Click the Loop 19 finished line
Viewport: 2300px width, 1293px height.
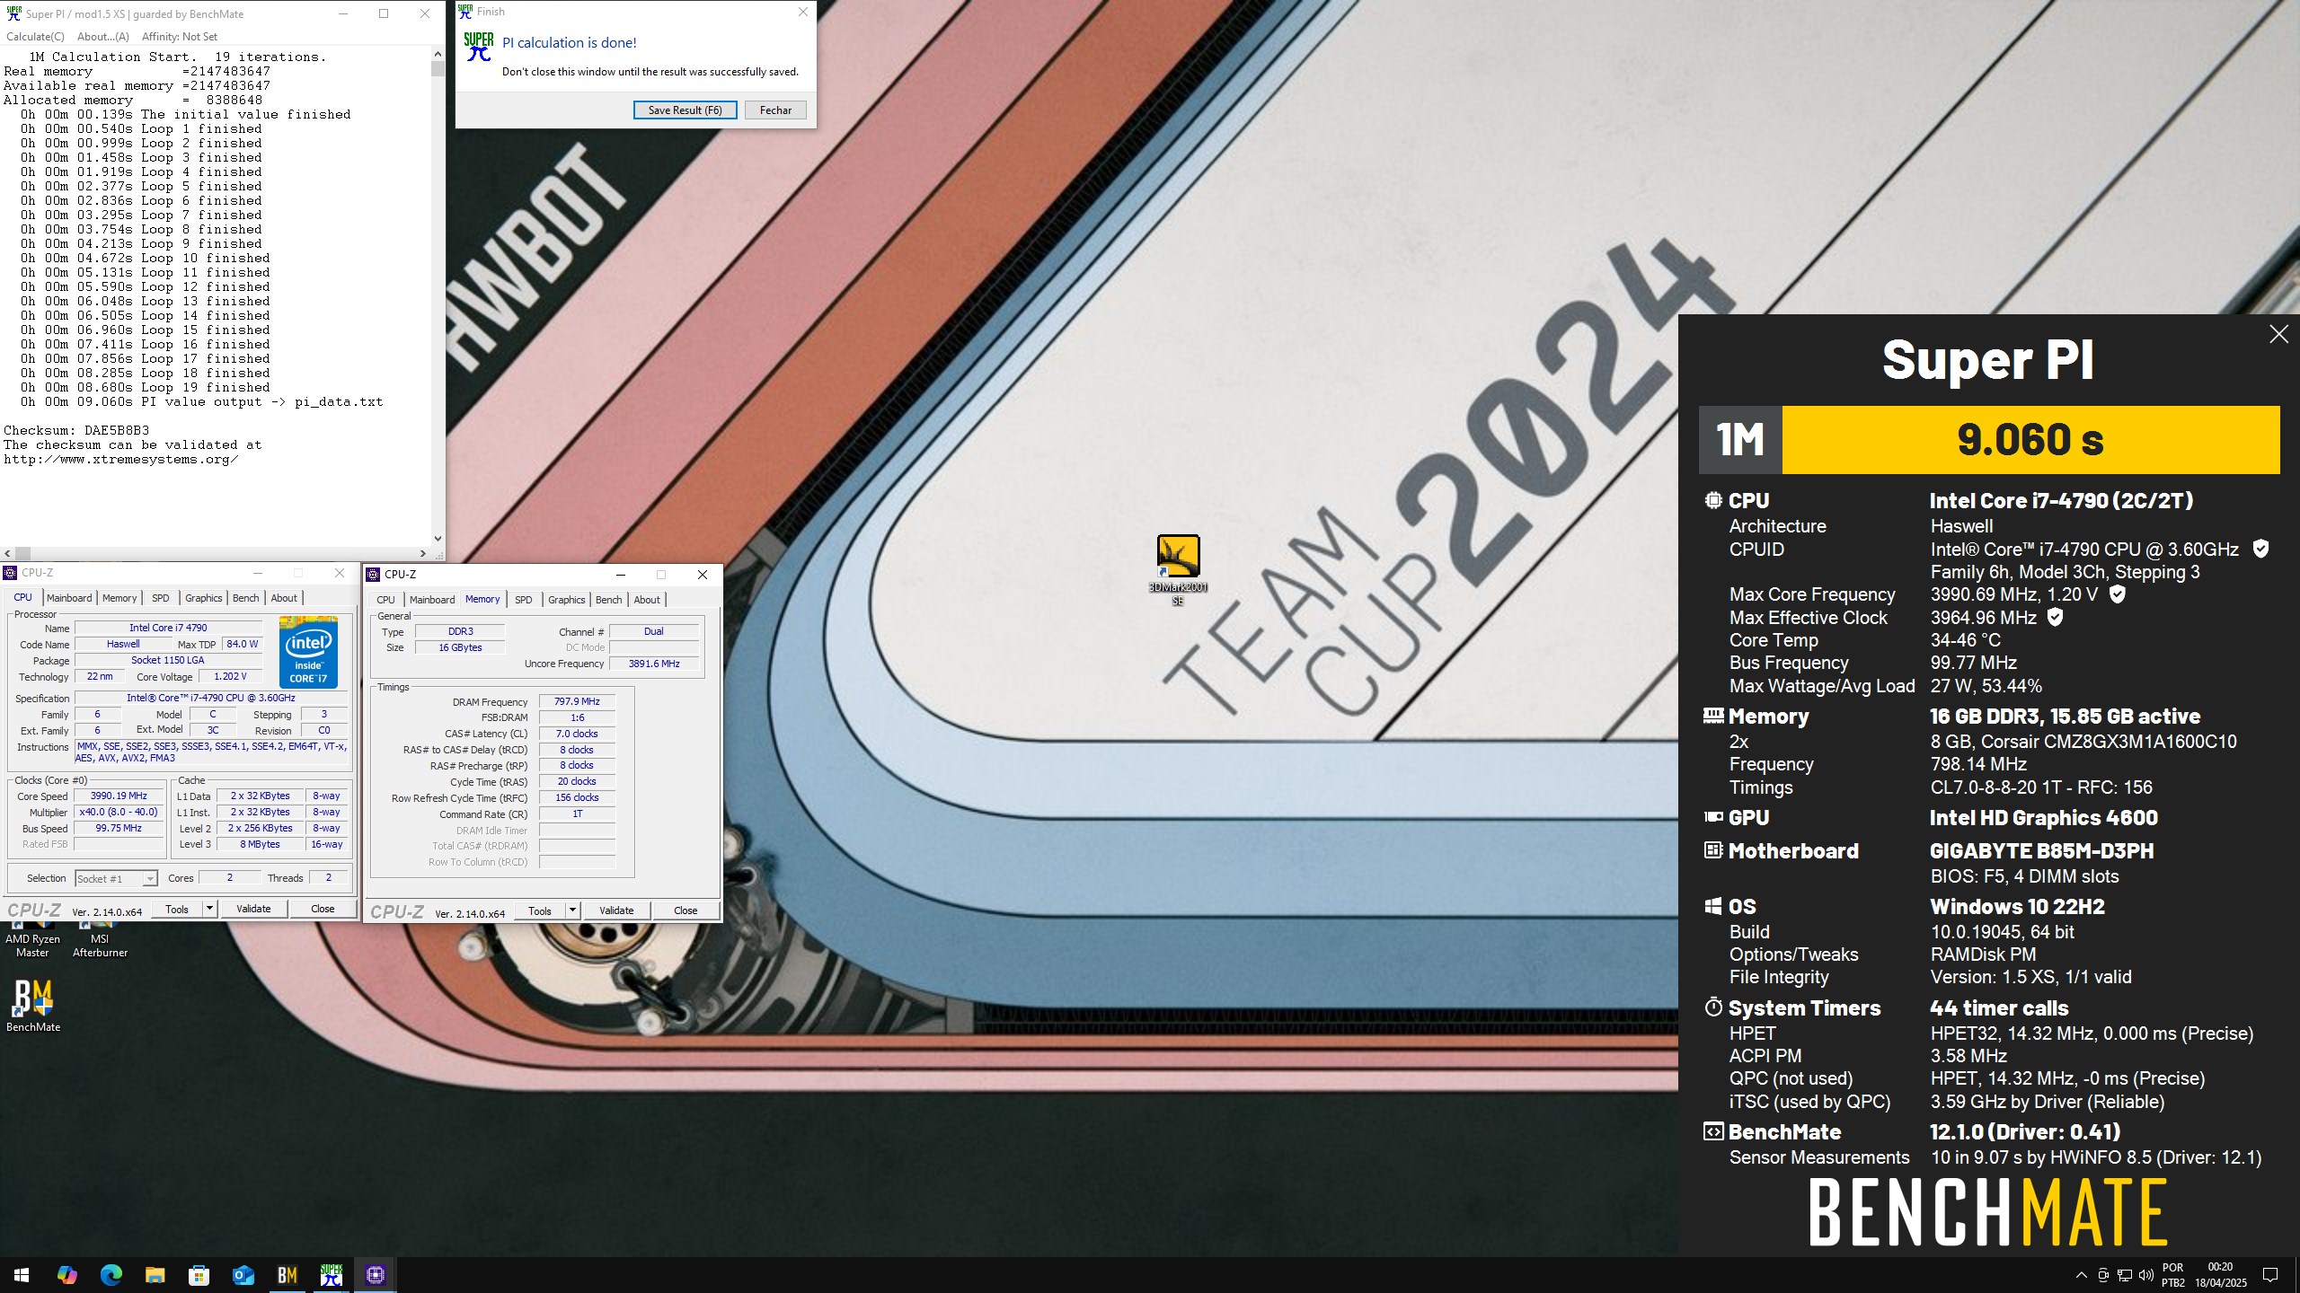[146, 387]
